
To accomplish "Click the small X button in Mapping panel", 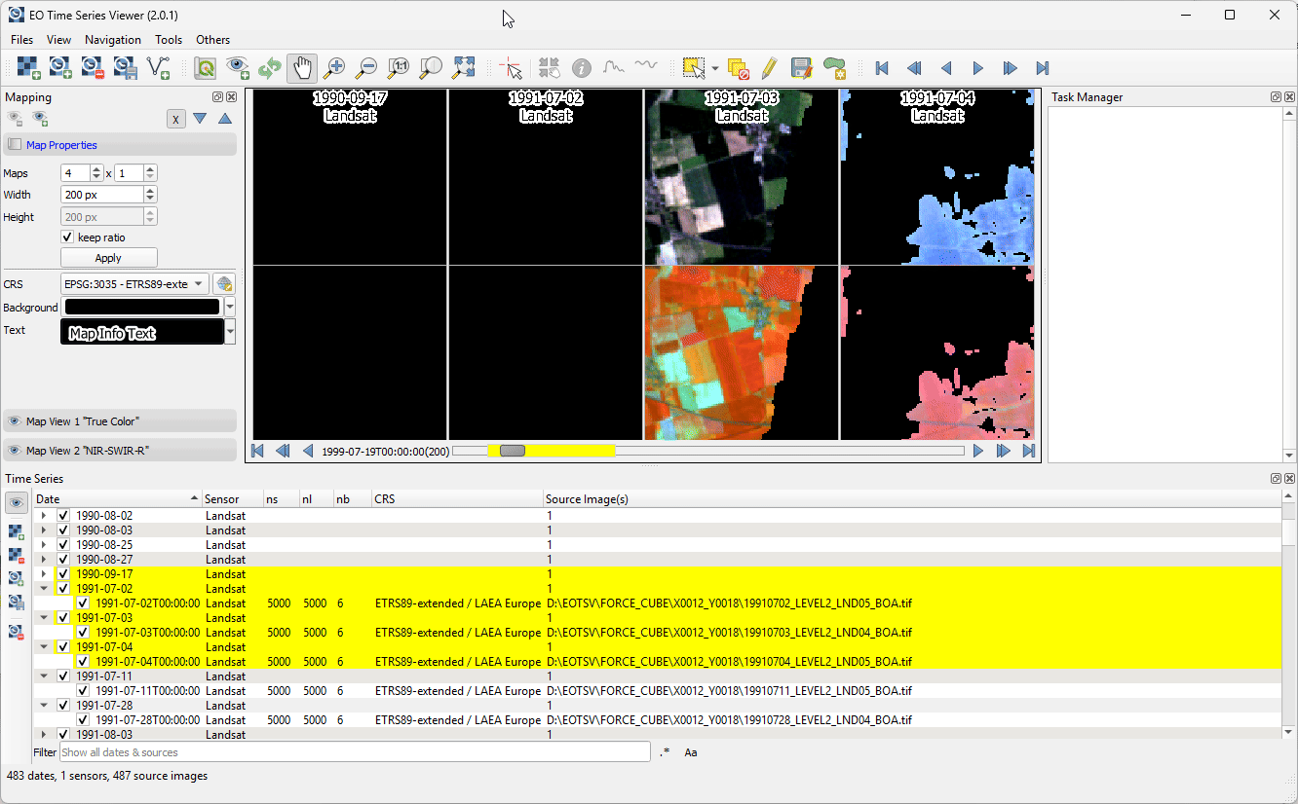I will (x=175, y=119).
